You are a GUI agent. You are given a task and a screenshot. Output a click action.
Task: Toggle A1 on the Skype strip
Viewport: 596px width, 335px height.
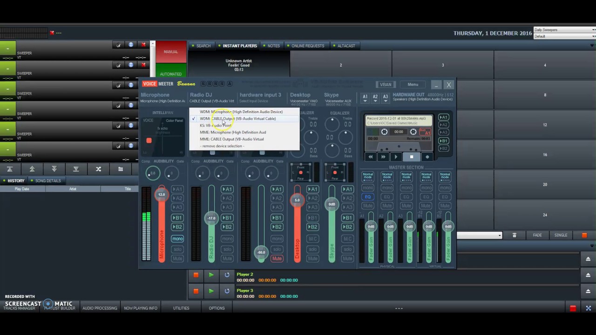coord(347,189)
